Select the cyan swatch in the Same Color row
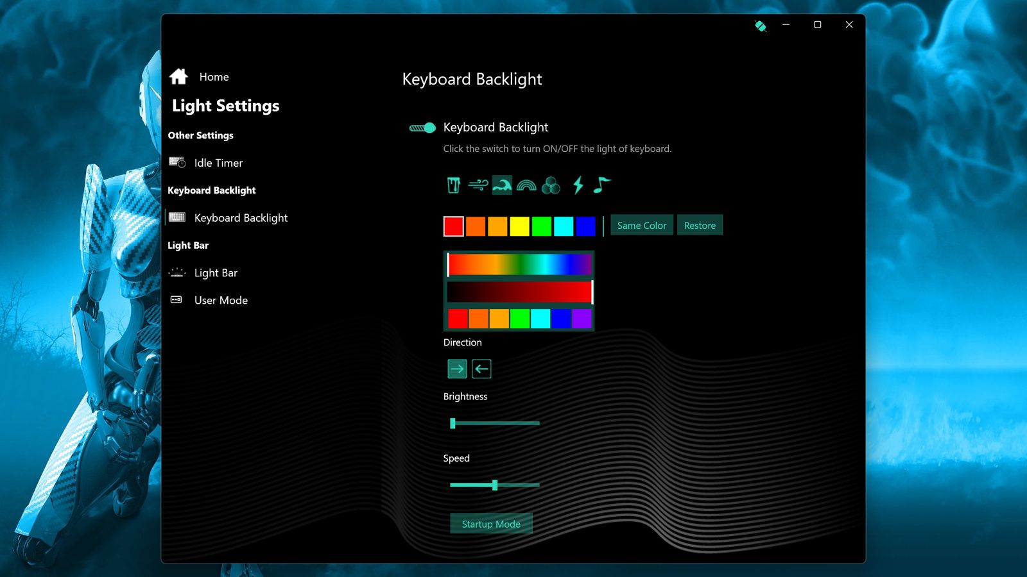The height and width of the screenshot is (577, 1027). tap(564, 226)
